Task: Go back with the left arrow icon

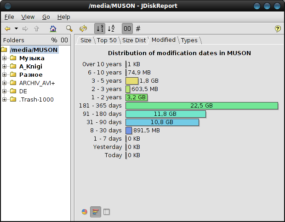Action: (8, 28)
